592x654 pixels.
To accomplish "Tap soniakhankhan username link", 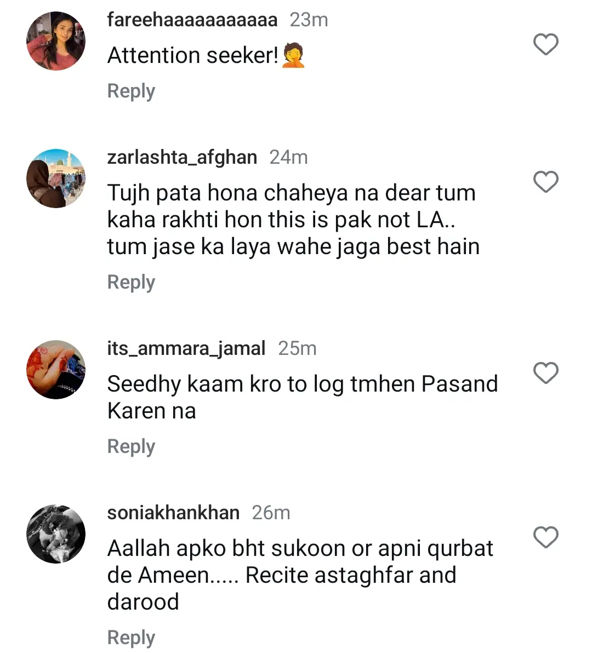I will click(173, 513).
